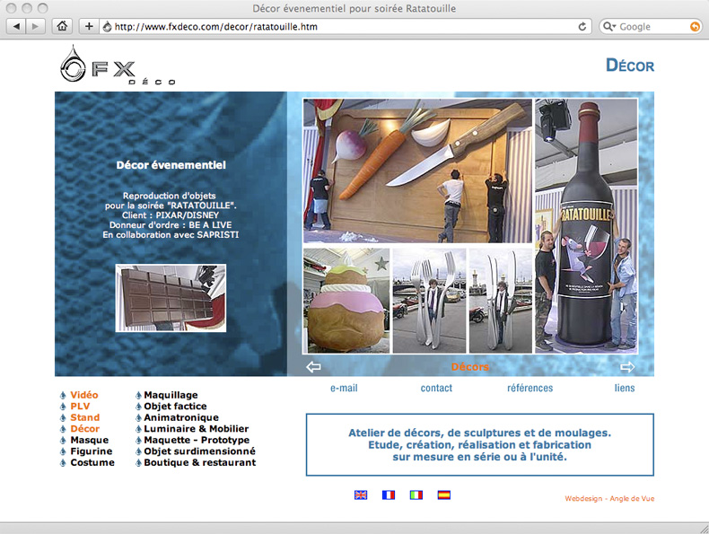Open the Google search magnifier dropdown

[609, 27]
